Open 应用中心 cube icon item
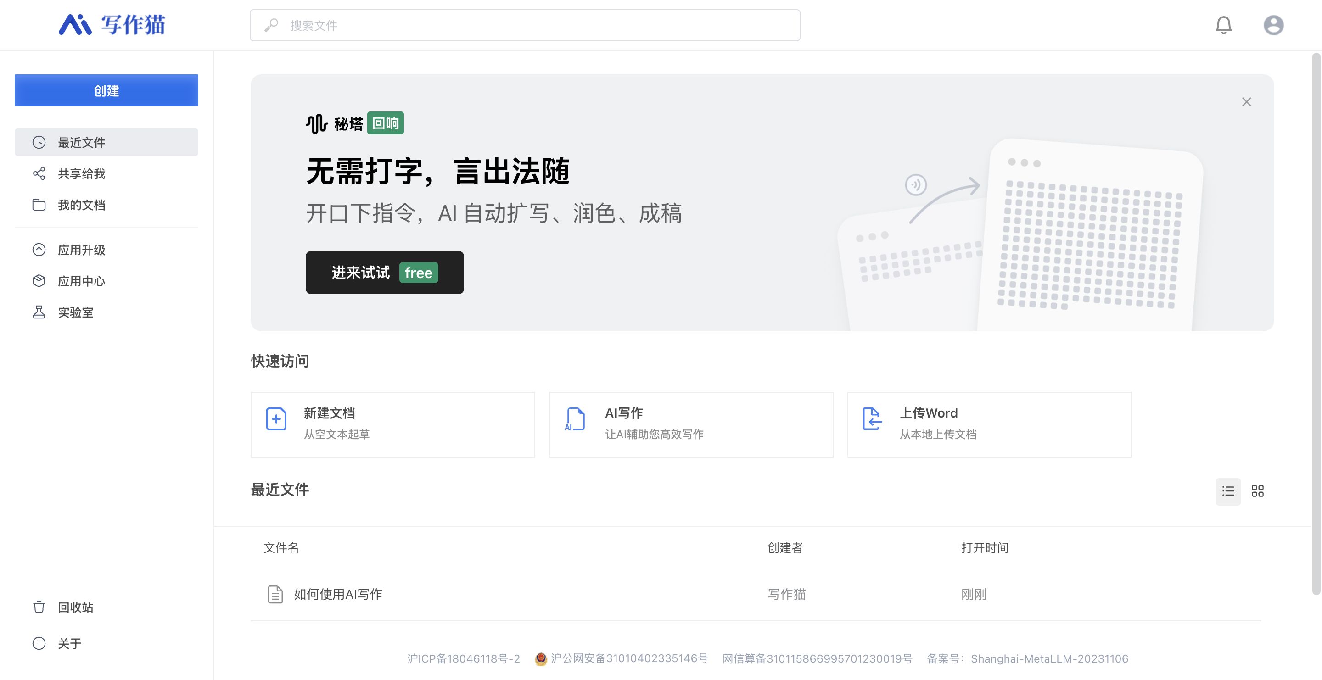The width and height of the screenshot is (1322, 680). coord(81,281)
